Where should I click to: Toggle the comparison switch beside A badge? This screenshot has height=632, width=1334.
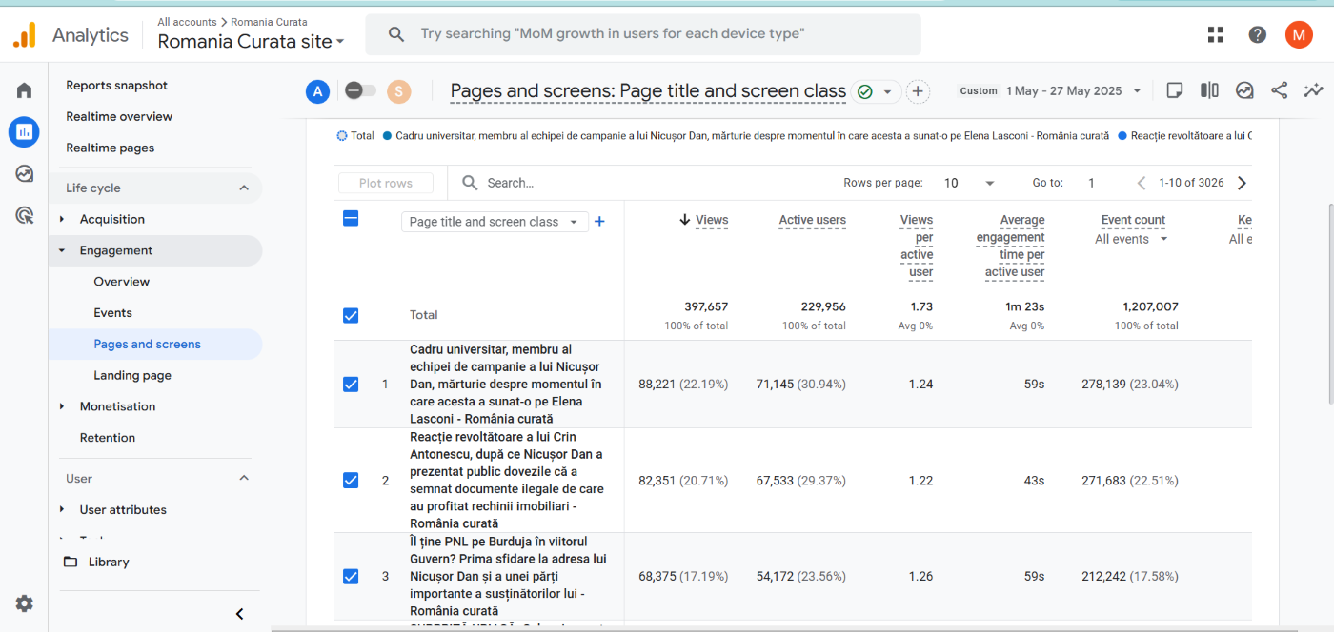coord(360,90)
